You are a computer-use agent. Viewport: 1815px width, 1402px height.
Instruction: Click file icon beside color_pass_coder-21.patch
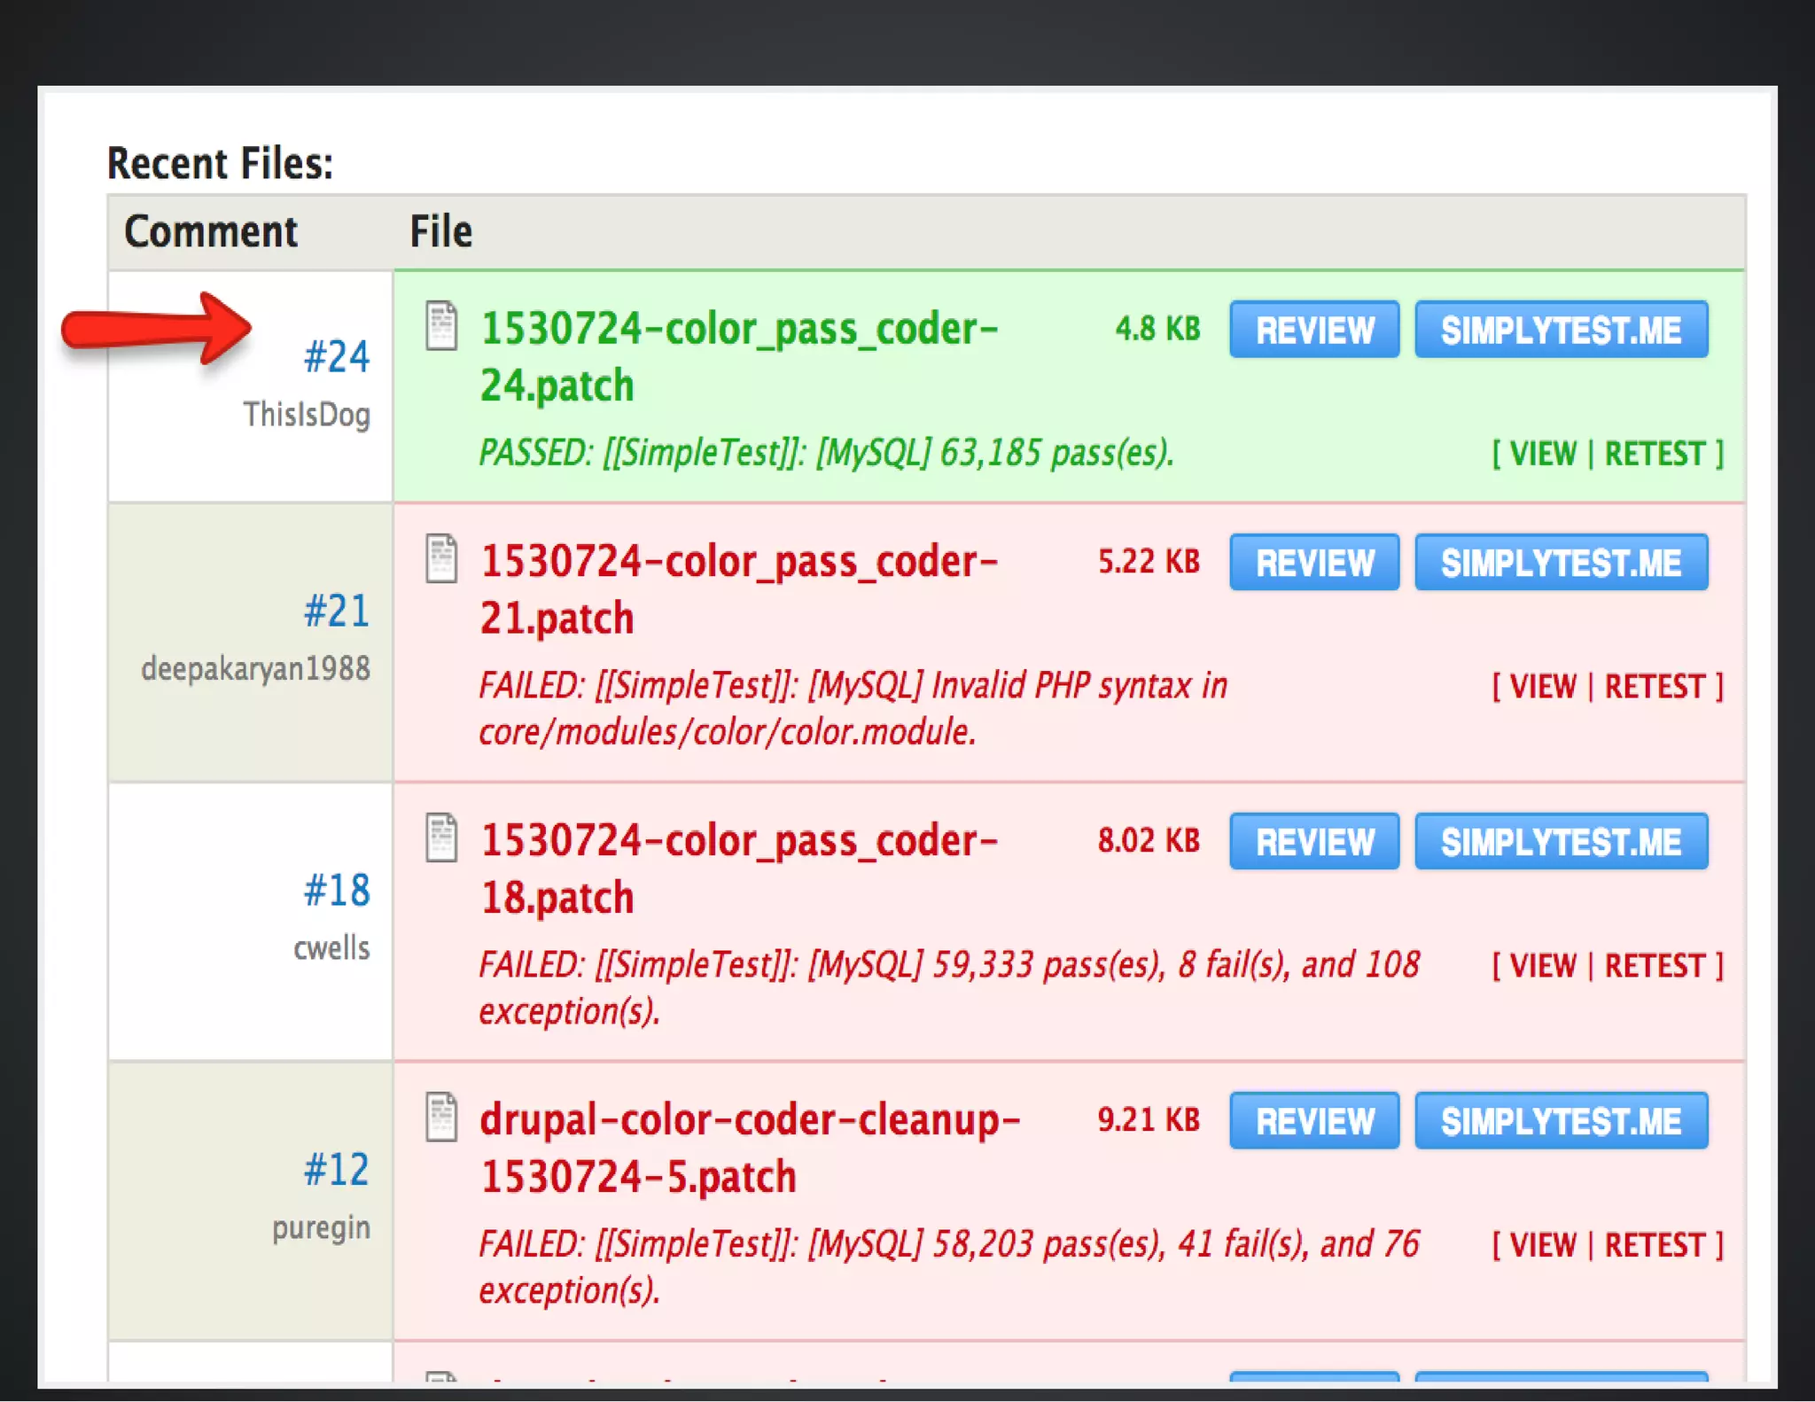[x=440, y=558]
